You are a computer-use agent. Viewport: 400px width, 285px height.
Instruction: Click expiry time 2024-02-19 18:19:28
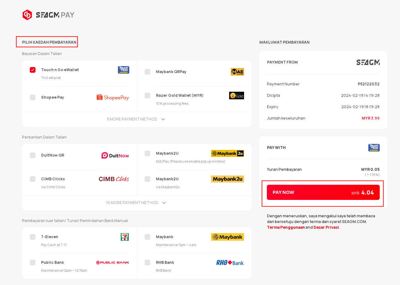(360, 107)
